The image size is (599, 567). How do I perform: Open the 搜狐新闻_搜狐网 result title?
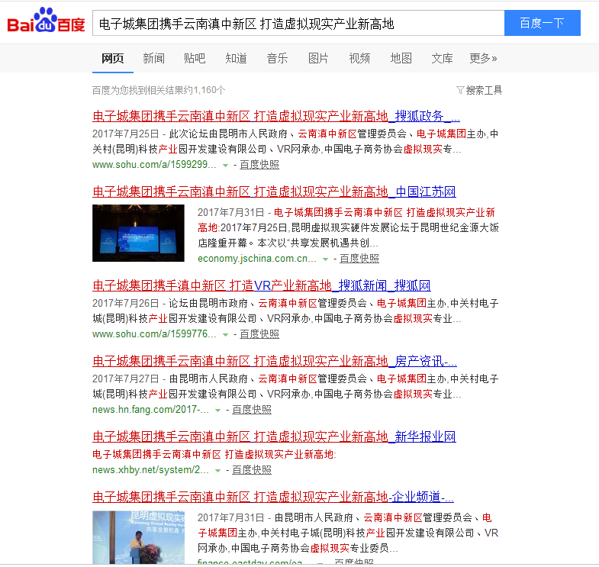point(261,285)
